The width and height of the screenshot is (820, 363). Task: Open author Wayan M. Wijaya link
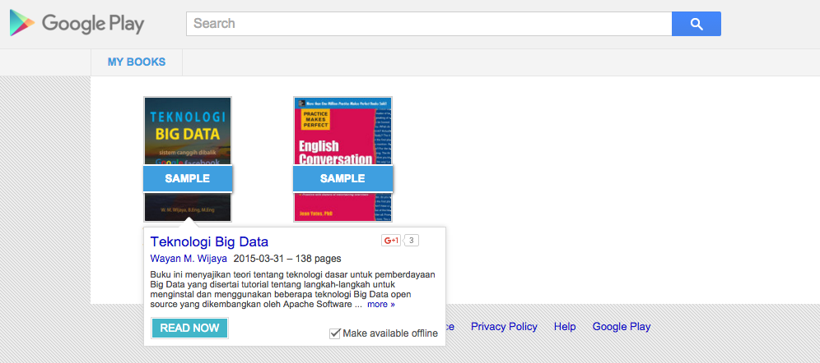[x=189, y=258]
